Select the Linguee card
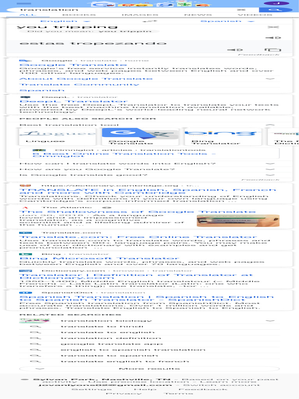299x399 pixels. (x=58, y=137)
